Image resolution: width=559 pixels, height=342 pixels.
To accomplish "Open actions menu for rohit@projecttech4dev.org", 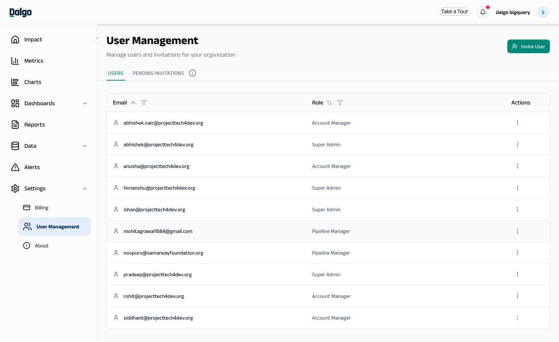I will pos(518,296).
